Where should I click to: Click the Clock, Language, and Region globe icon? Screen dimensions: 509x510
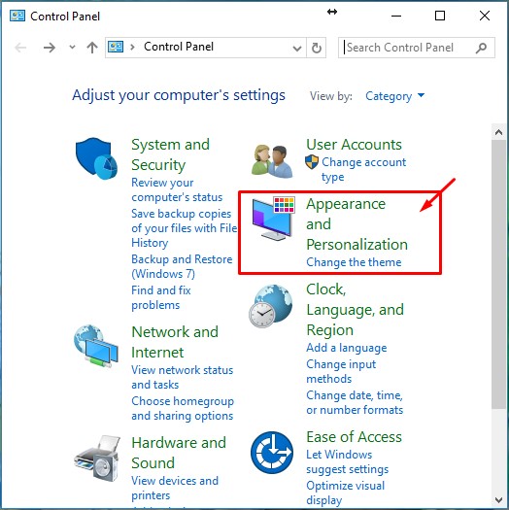(x=271, y=306)
